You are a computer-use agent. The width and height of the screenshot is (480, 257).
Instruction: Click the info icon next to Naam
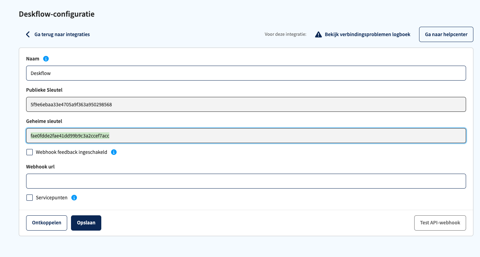point(46,58)
